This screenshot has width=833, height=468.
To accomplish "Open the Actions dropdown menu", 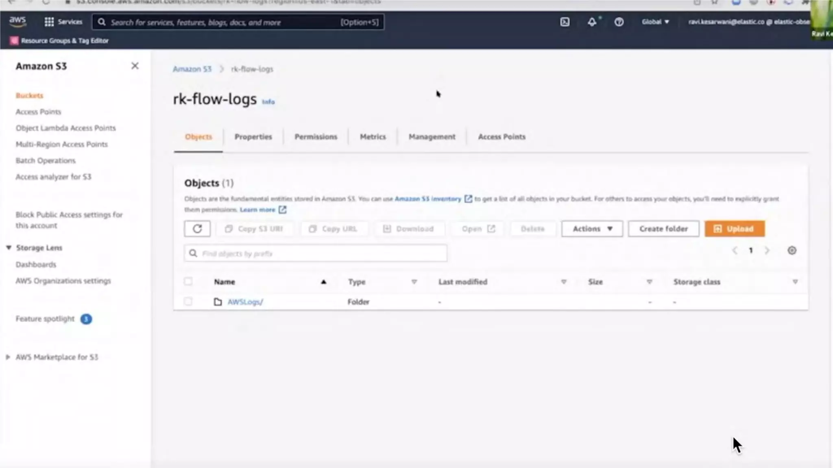I will [x=592, y=229].
